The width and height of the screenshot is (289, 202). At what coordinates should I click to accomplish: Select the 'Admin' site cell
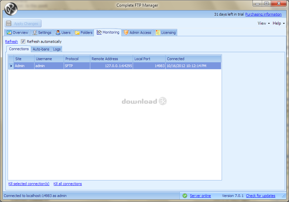click(24, 66)
